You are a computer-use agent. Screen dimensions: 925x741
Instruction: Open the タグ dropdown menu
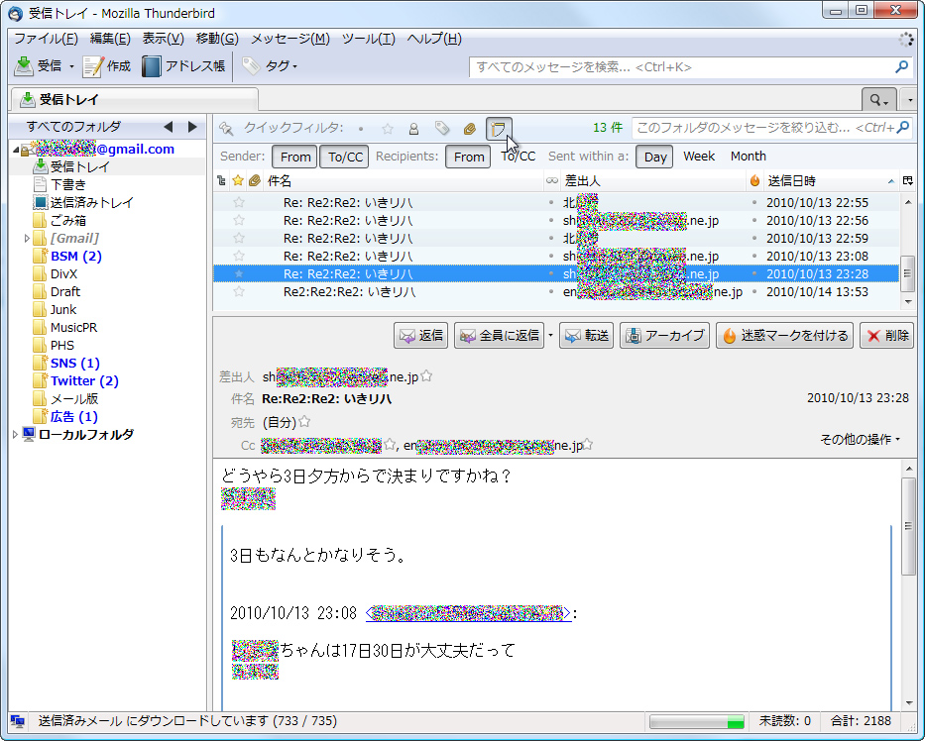tap(281, 65)
